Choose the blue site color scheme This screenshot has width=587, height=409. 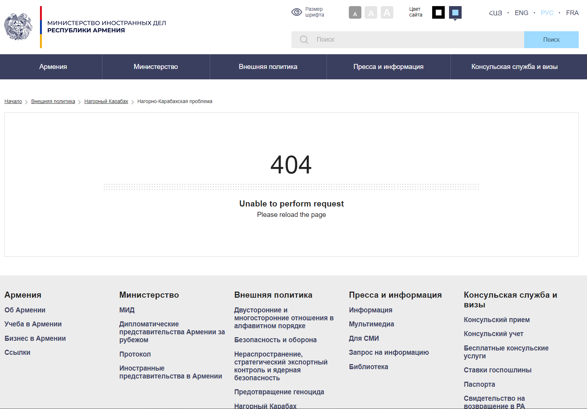pyautogui.click(x=455, y=13)
